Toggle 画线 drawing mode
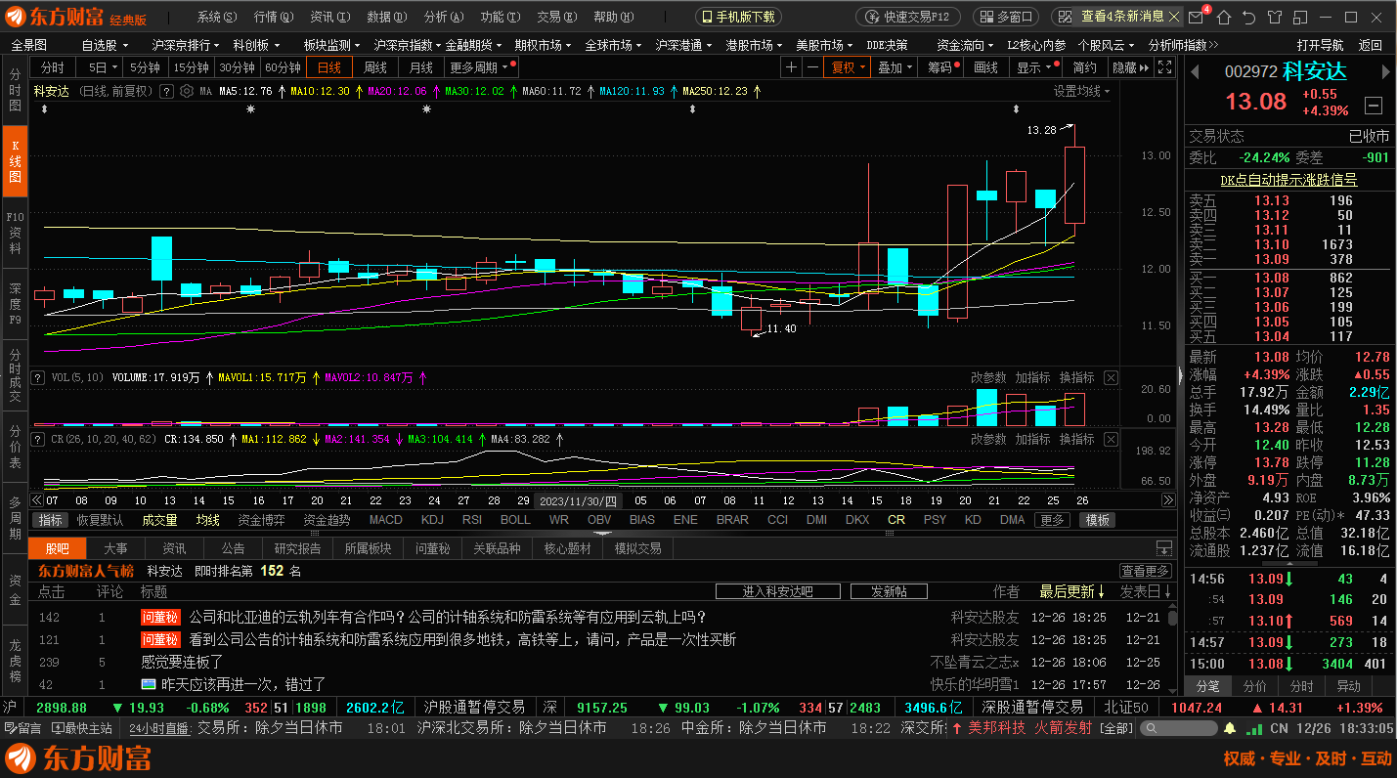1397x778 pixels. pyautogui.click(x=986, y=67)
